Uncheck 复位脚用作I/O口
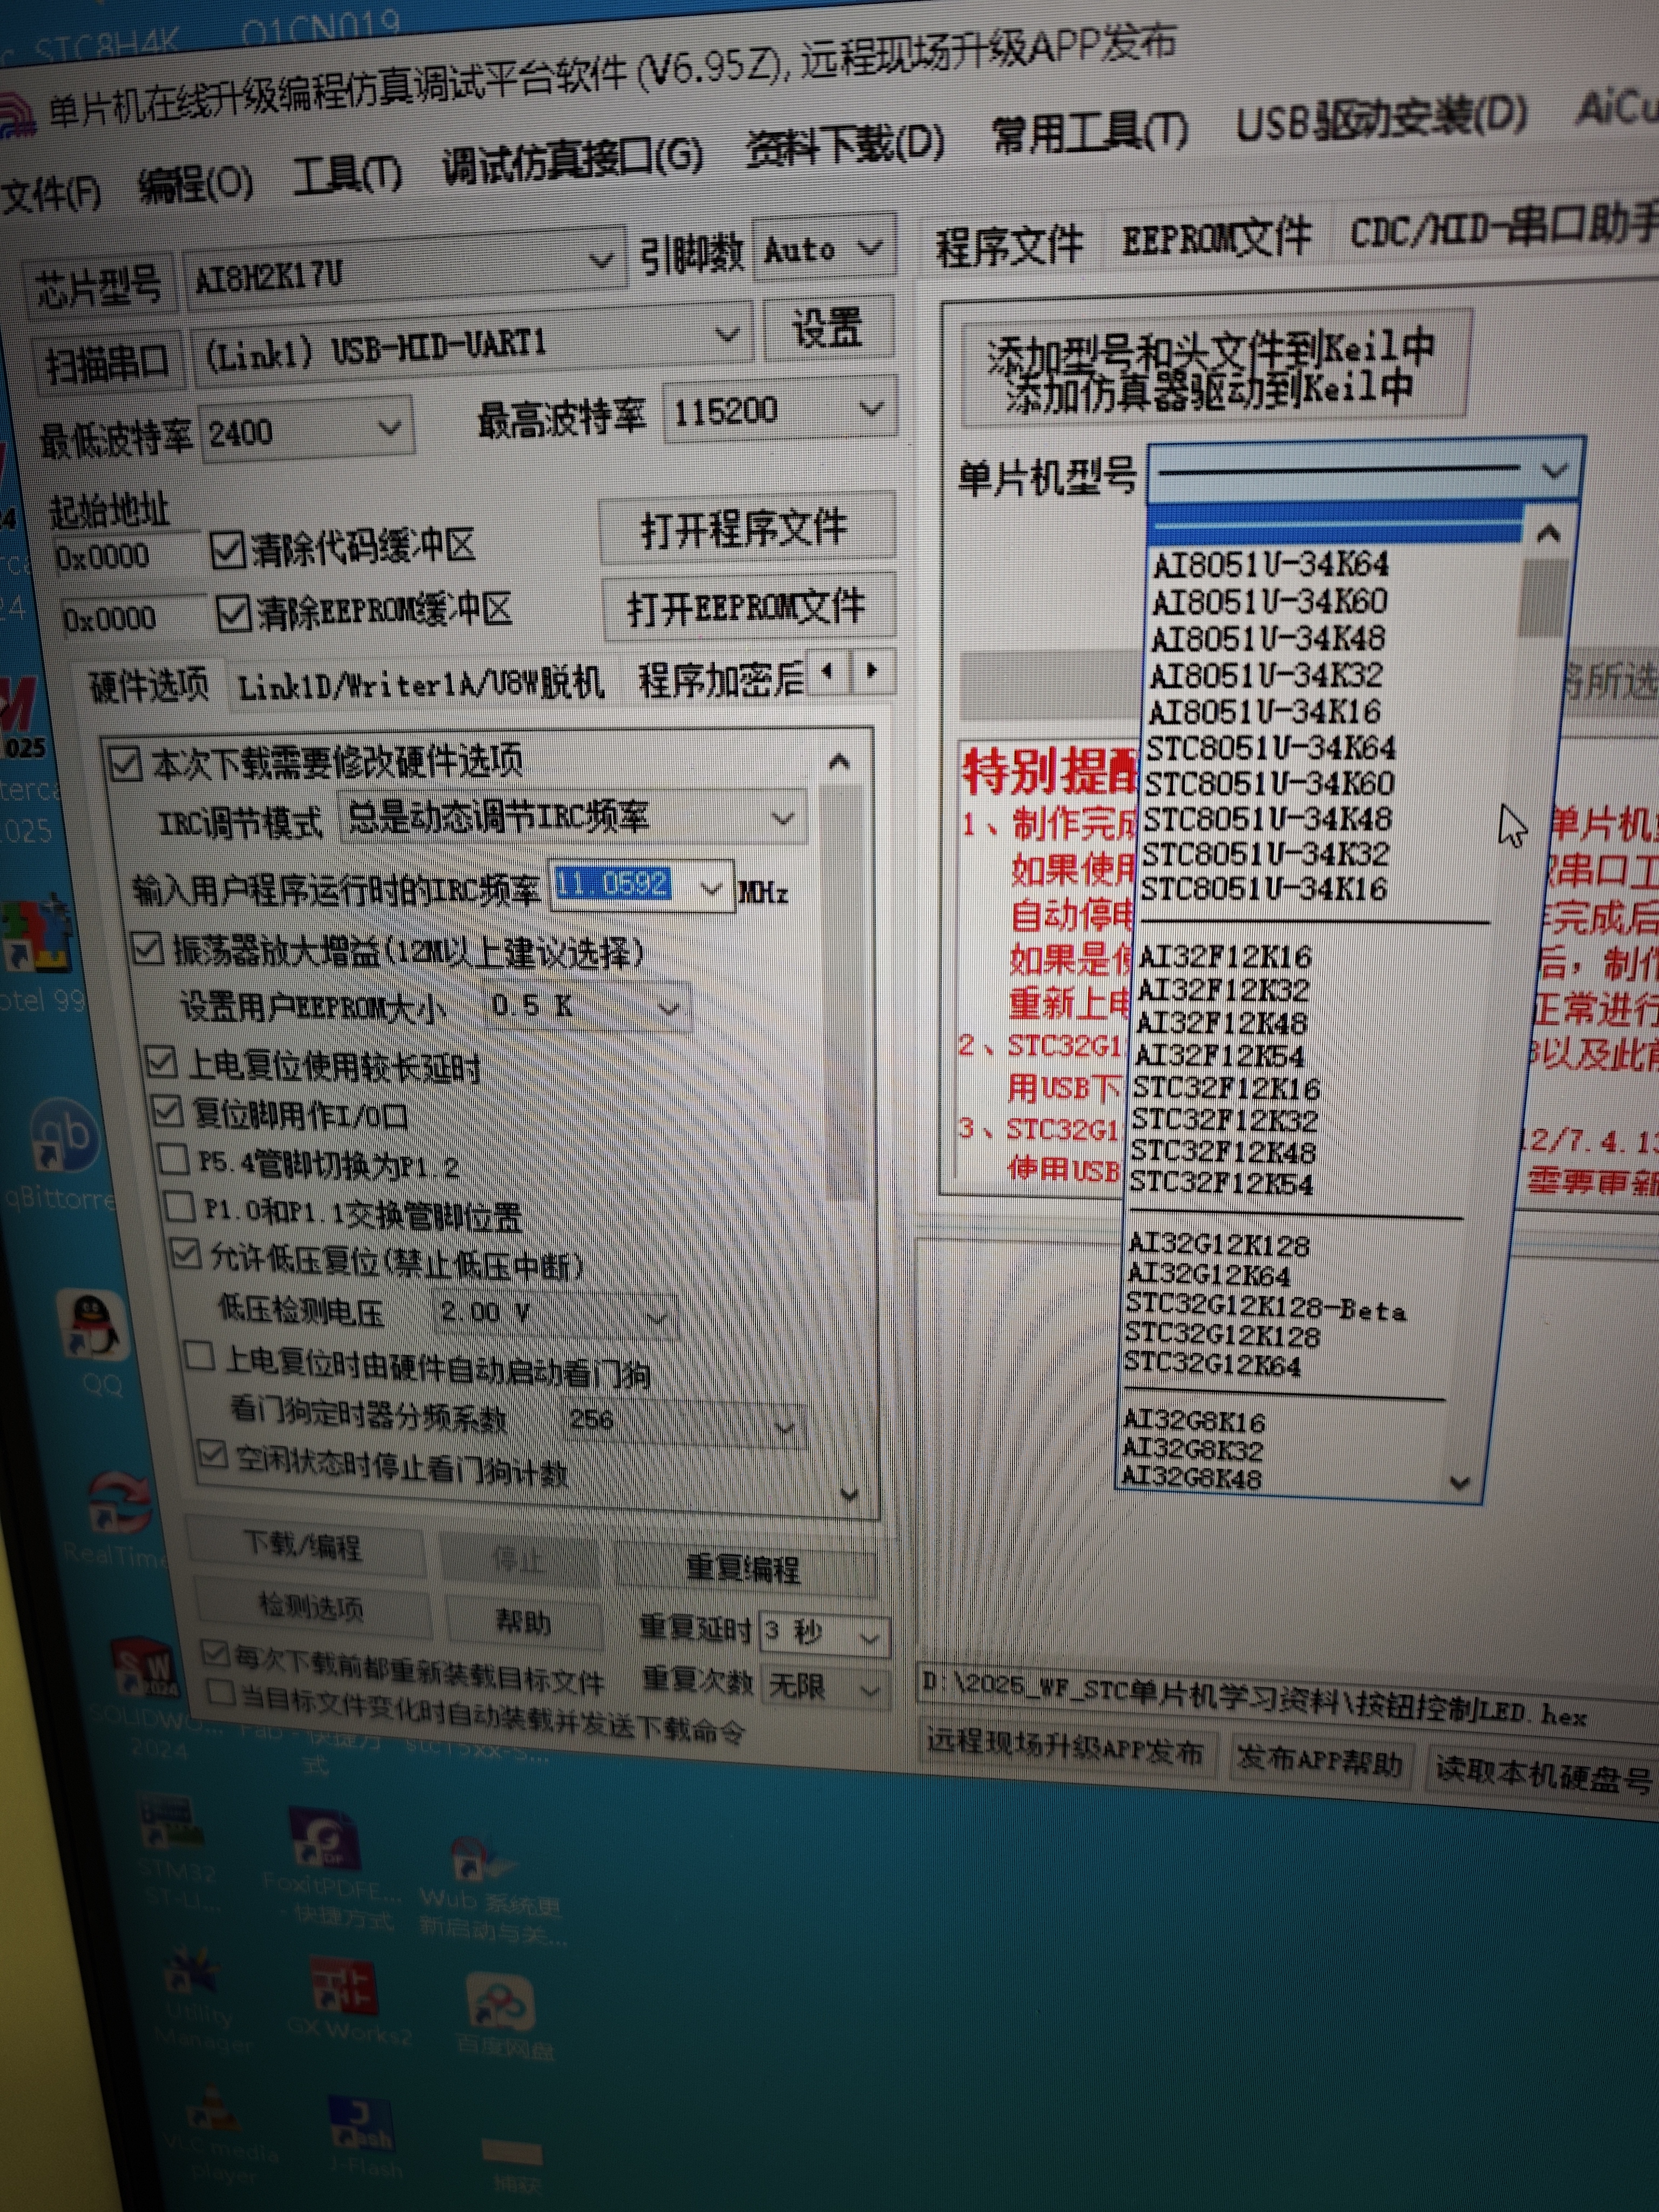1659x2212 pixels. pyautogui.click(x=166, y=1110)
